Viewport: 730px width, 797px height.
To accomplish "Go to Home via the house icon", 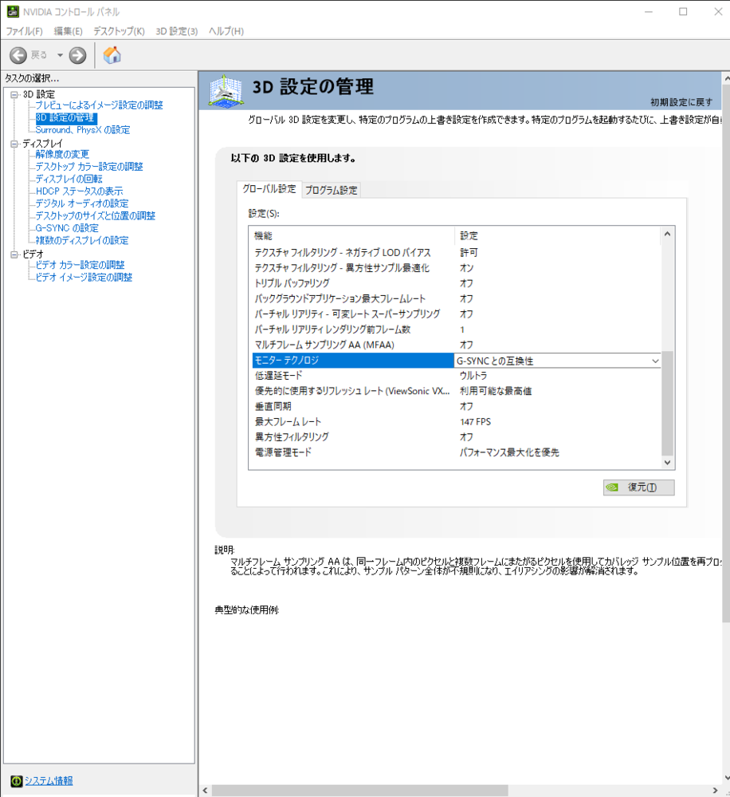I will [112, 55].
